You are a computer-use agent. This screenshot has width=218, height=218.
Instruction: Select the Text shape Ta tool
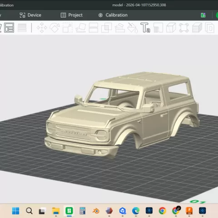145,28
